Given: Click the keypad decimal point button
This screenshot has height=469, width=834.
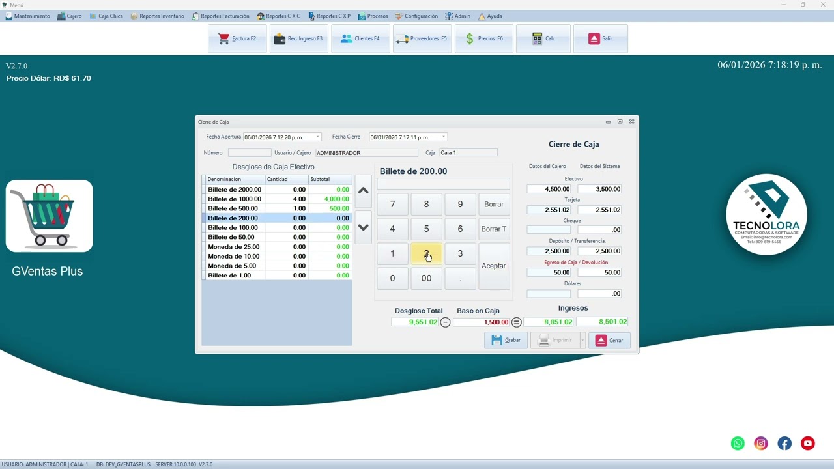Looking at the screenshot, I should (460, 279).
